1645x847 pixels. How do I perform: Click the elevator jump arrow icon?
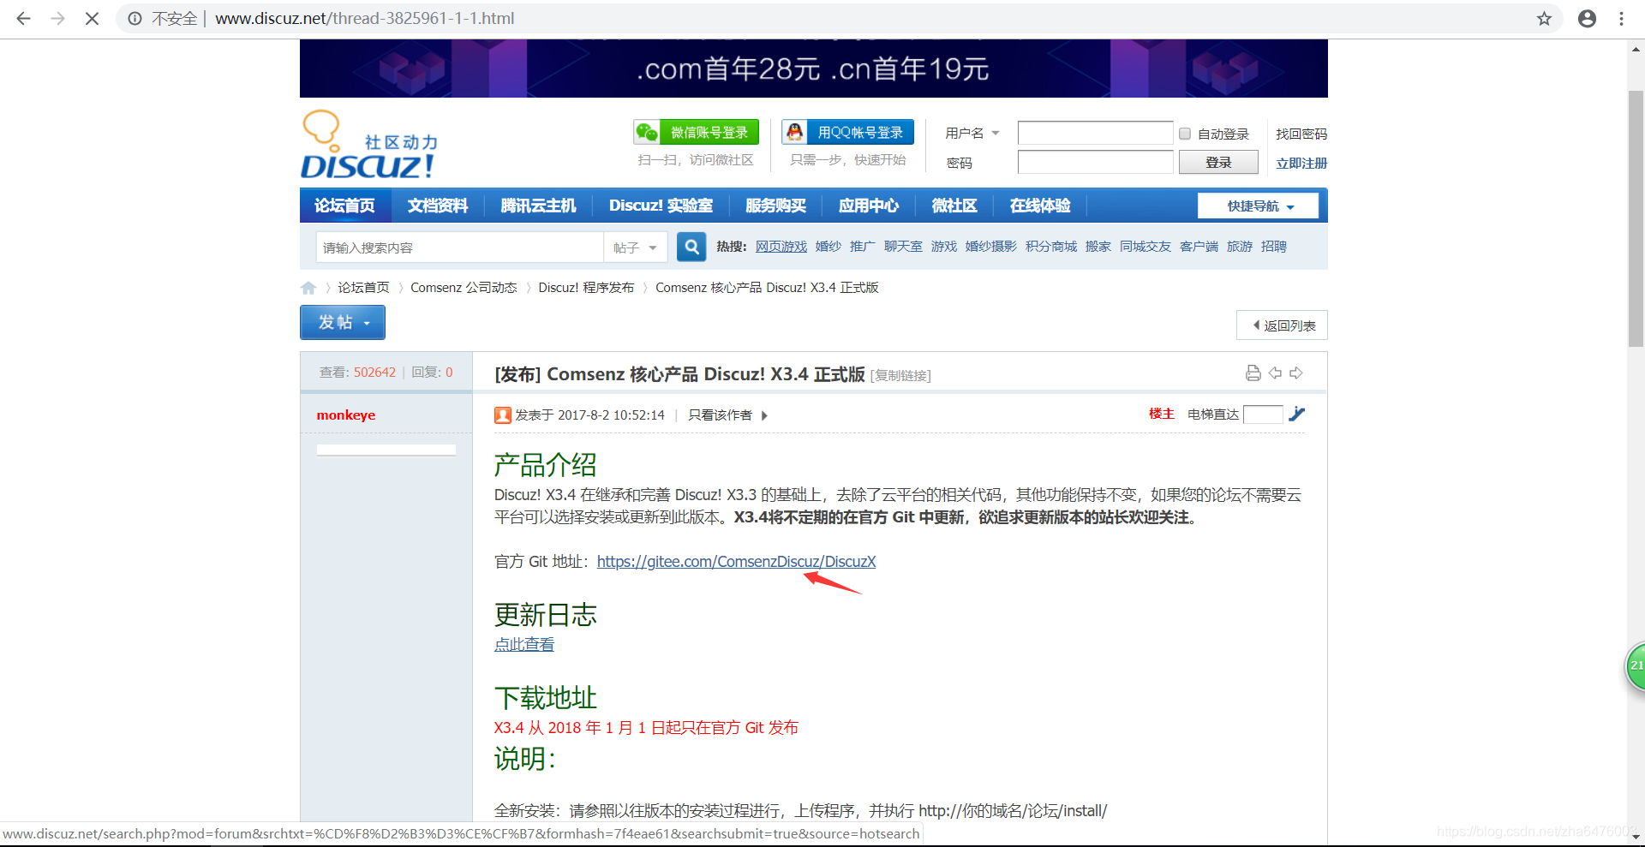[x=1297, y=414]
